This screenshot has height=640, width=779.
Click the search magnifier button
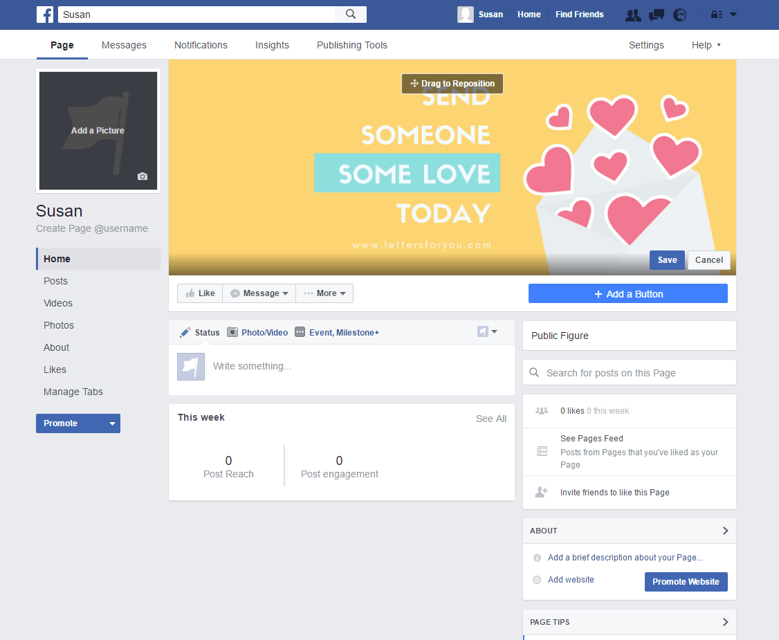351,15
